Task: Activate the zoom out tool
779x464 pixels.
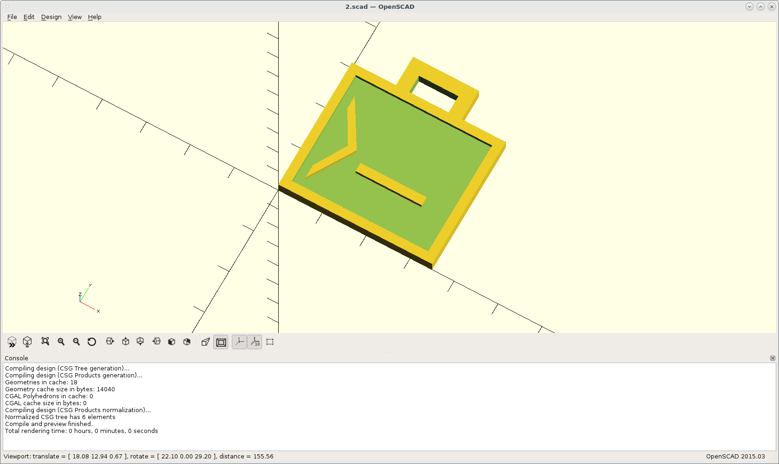Action: click(x=76, y=342)
